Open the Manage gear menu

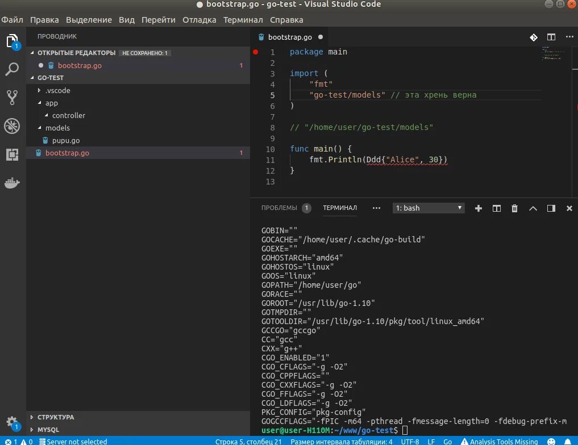(x=12, y=422)
